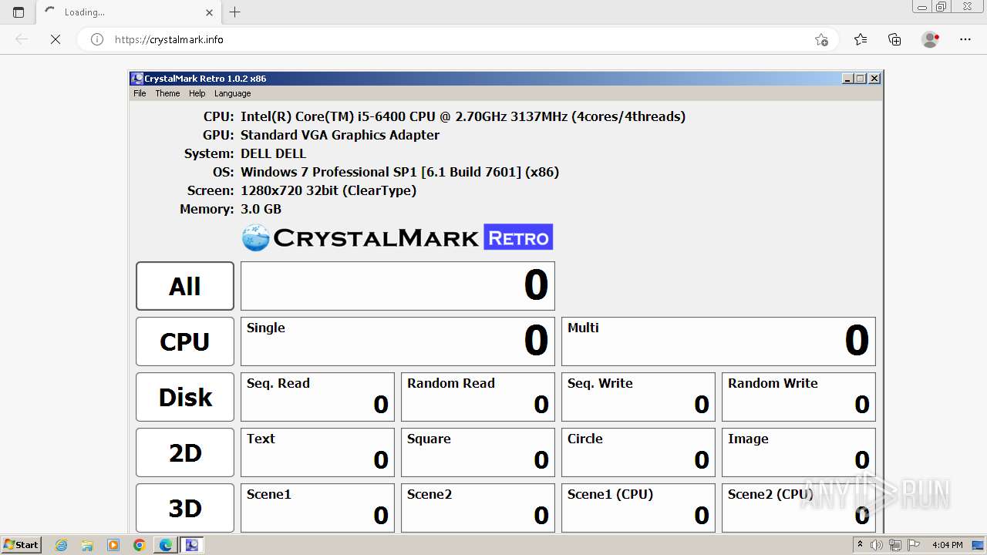
Task: Run the Disk benchmark
Action: coord(185,397)
